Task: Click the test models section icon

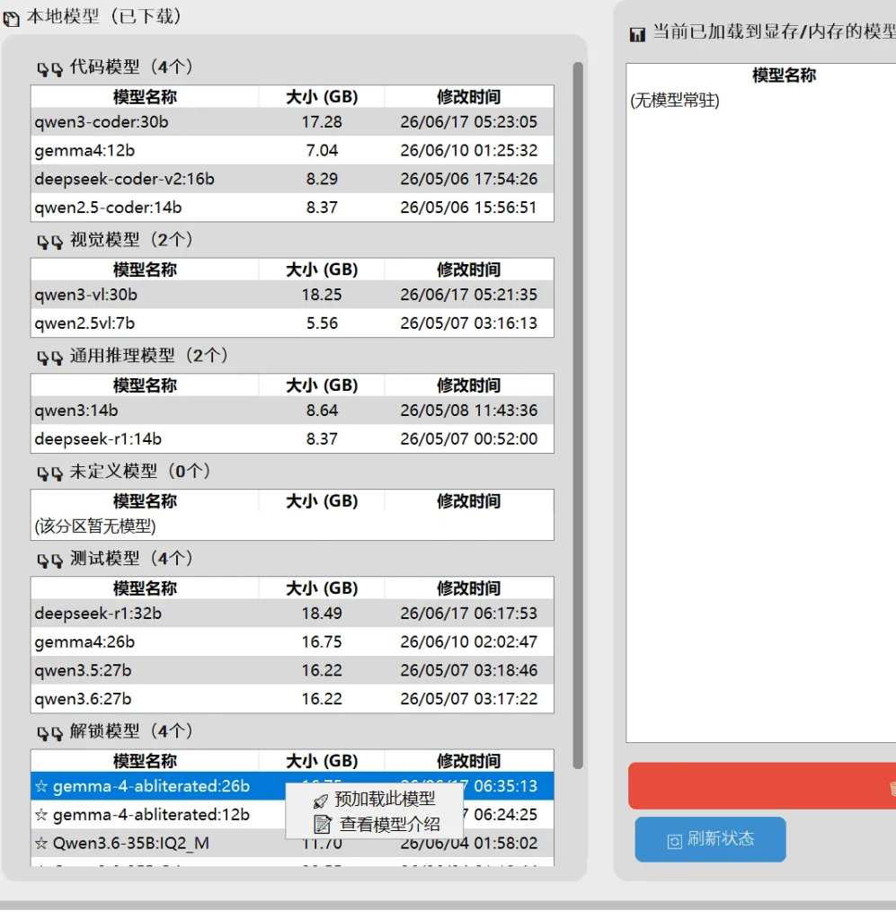Action: (x=49, y=561)
